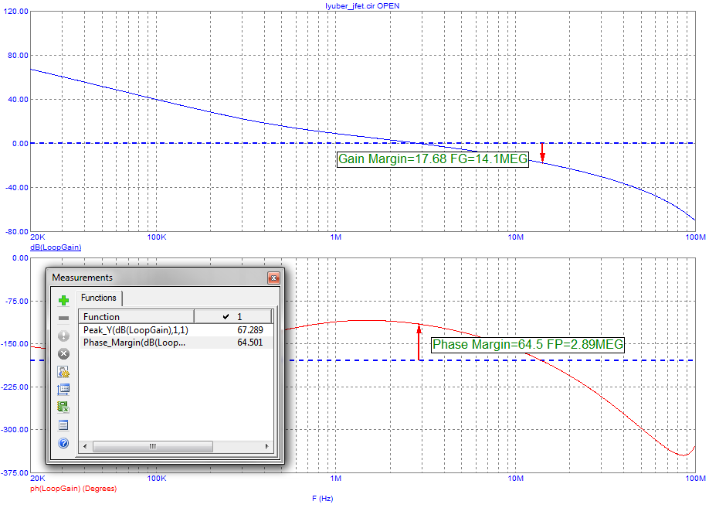Click the left scroll arrow in Measurements
The width and height of the screenshot is (709, 508).
(x=85, y=446)
